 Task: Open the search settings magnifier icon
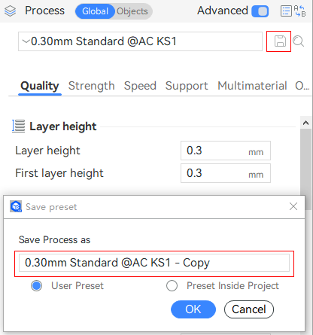click(298, 41)
